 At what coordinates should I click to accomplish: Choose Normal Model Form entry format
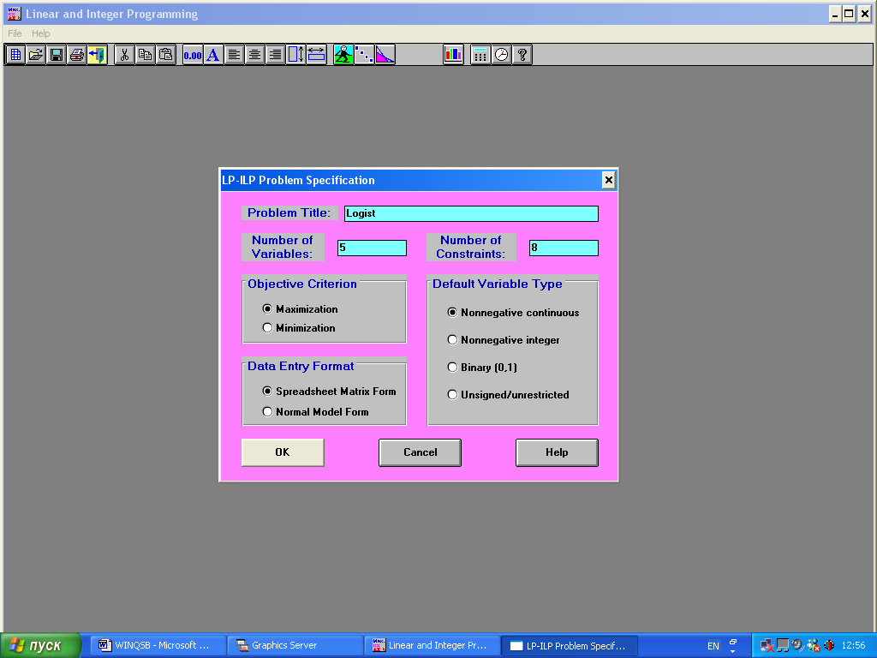pyautogui.click(x=315, y=412)
